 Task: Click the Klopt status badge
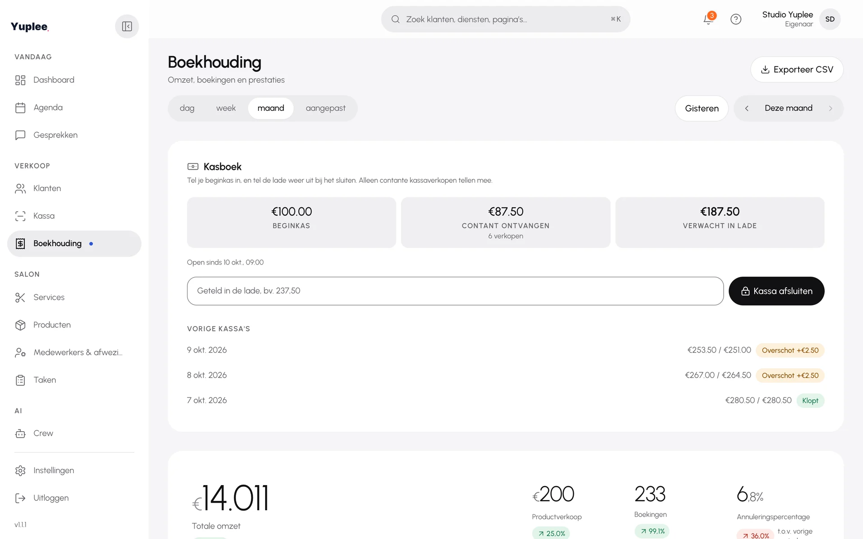(810, 401)
